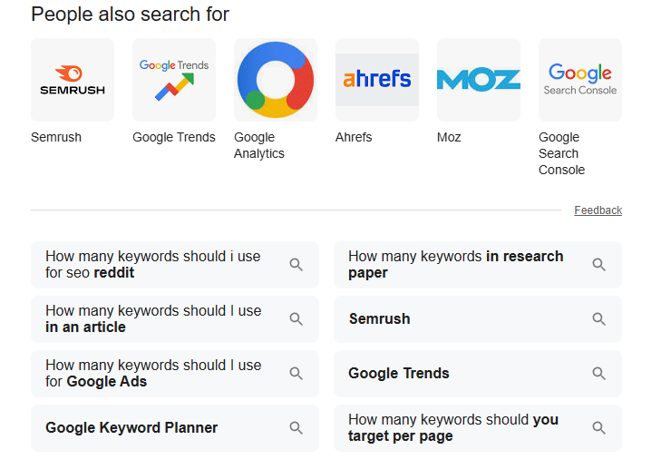Click search icon beside 'in research paper'
Screen dimensions: 661x469
click(x=598, y=265)
